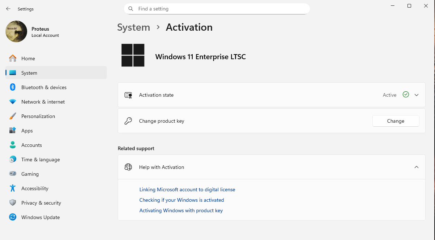Image resolution: width=435 pixels, height=240 pixels.
Task: Click System in the breadcrumb
Action: pos(133,27)
